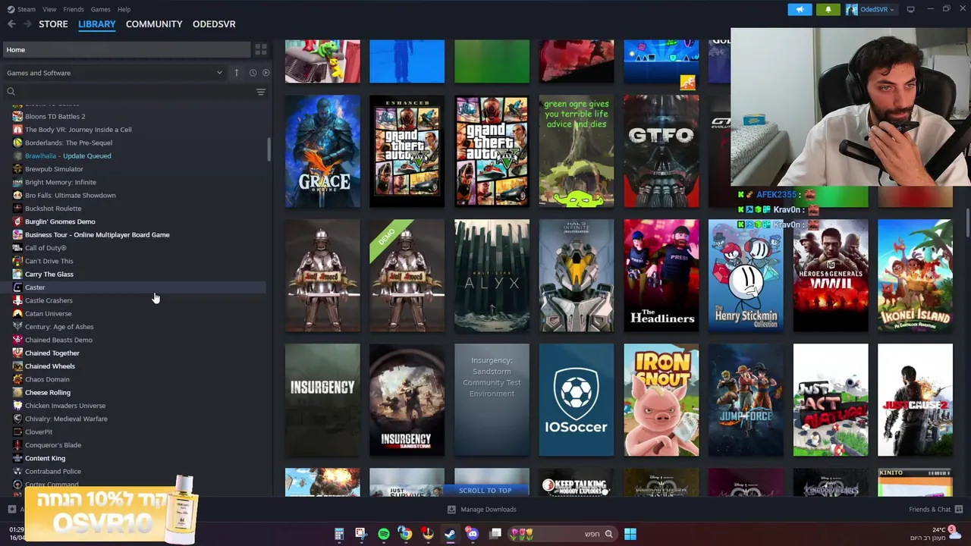Open the Games menu
971x546 pixels.
pyautogui.click(x=100, y=9)
